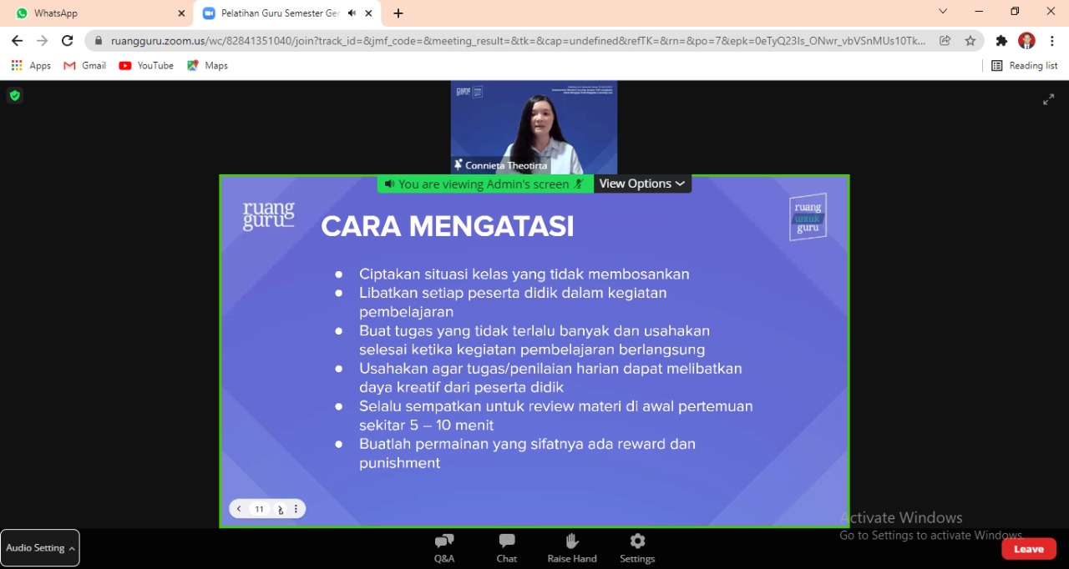Click the 'CARA MENGATASI' slide heading
This screenshot has height=569, width=1069.
coord(448,226)
